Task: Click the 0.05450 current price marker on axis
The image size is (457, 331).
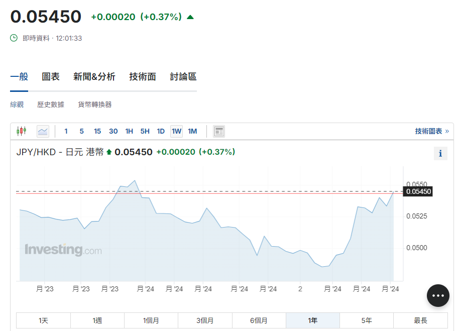Action: 418,191
